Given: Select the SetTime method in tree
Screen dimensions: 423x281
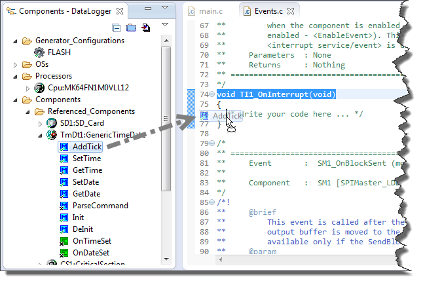Looking at the screenshot, I should point(86,159).
